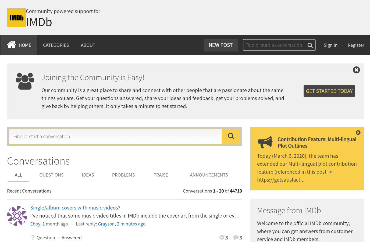Click the Question type icon
This screenshot has width=370, height=242.
tap(33, 237)
